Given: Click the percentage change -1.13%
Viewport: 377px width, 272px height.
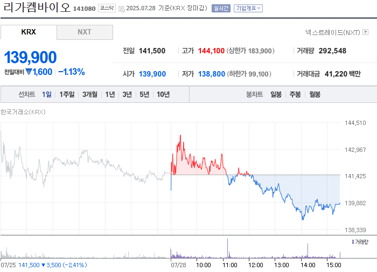Looking at the screenshot, I should point(72,72).
